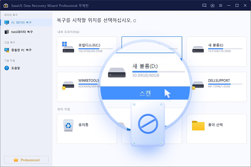
Task: Open the feedback chat icon in title bar
Action: [204, 5]
